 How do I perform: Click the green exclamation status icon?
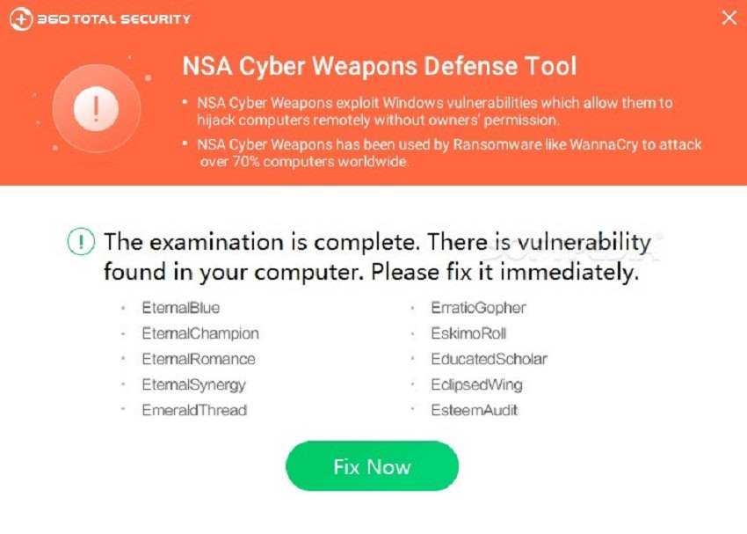click(81, 241)
